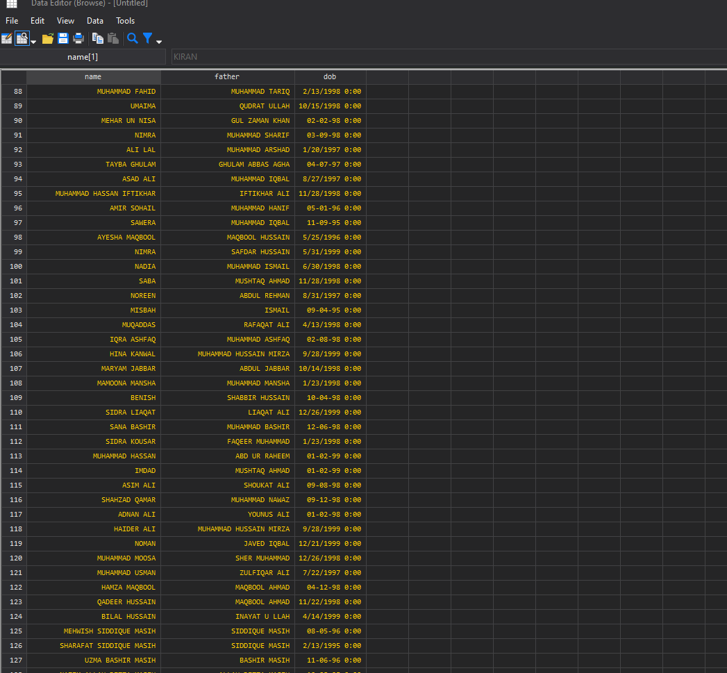The image size is (727, 673).
Task: Save the dataset with the floppy disk icon
Action: 63,38
